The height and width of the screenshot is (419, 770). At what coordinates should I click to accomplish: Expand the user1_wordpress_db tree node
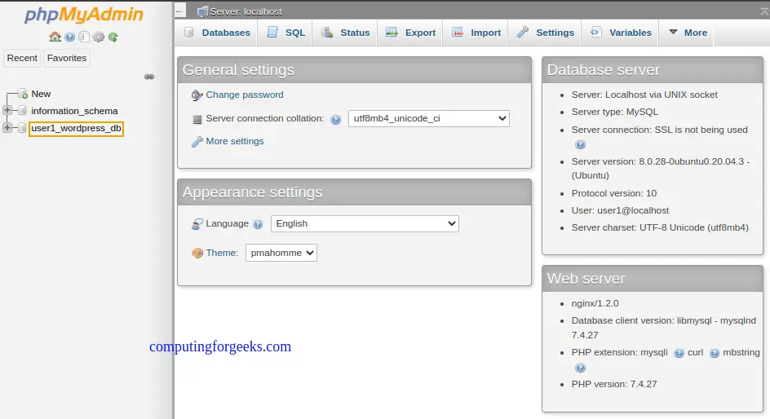pyautogui.click(x=7, y=127)
